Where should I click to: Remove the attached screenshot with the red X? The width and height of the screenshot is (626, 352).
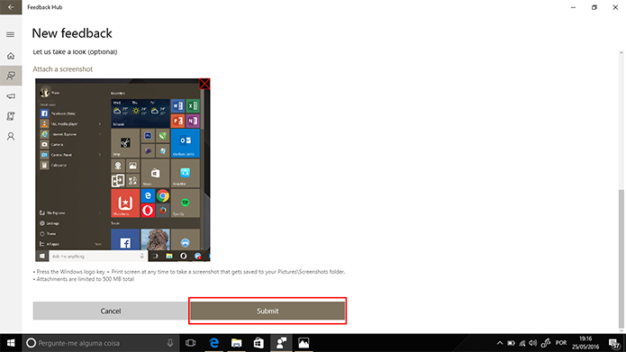pyautogui.click(x=204, y=84)
